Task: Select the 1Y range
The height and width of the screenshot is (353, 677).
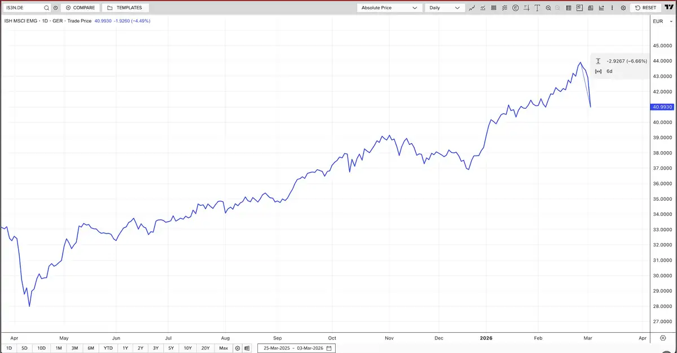Action: (125, 348)
